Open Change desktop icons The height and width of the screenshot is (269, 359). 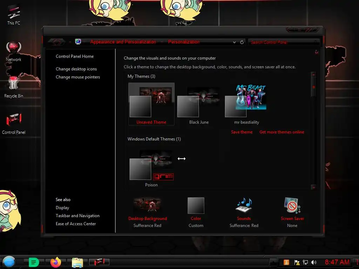[x=76, y=69]
